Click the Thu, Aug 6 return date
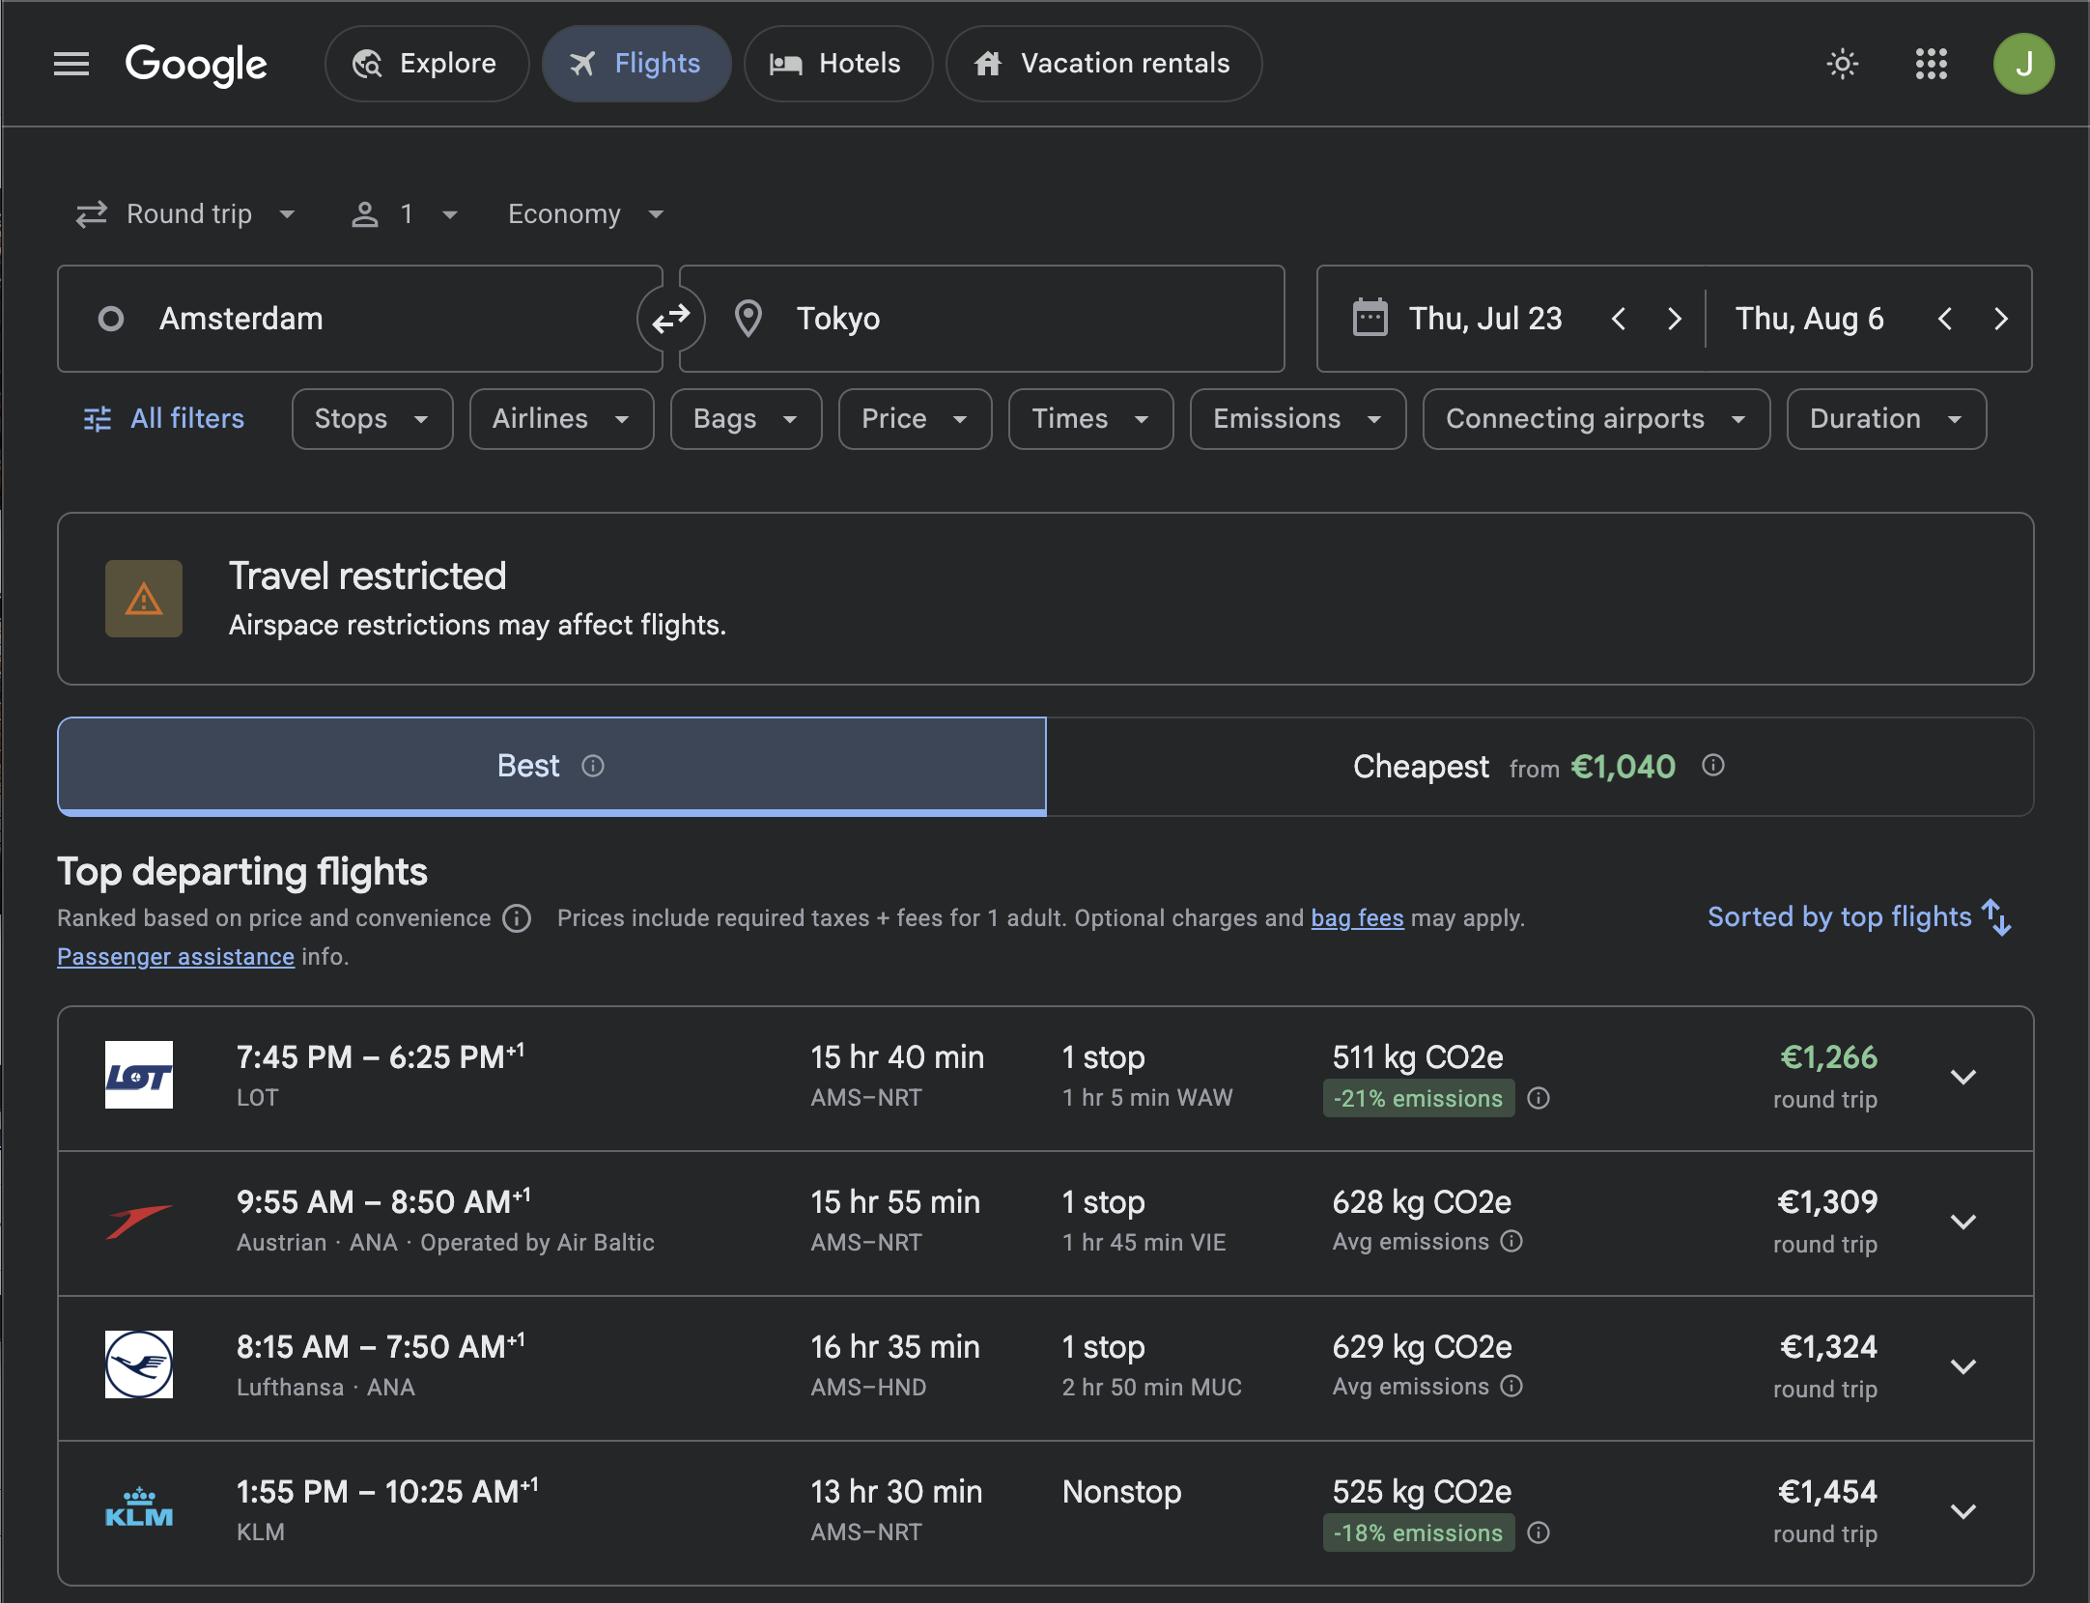2090x1603 pixels. [x=1810, y=319]
